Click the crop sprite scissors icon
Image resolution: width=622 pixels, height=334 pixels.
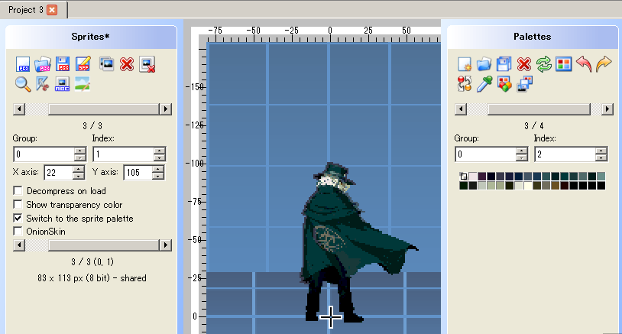pos(43,84)
